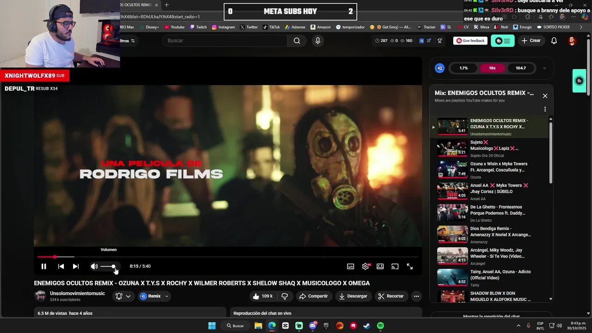
Task: Click the Give feedback button
Action: (x=470, y=41)
